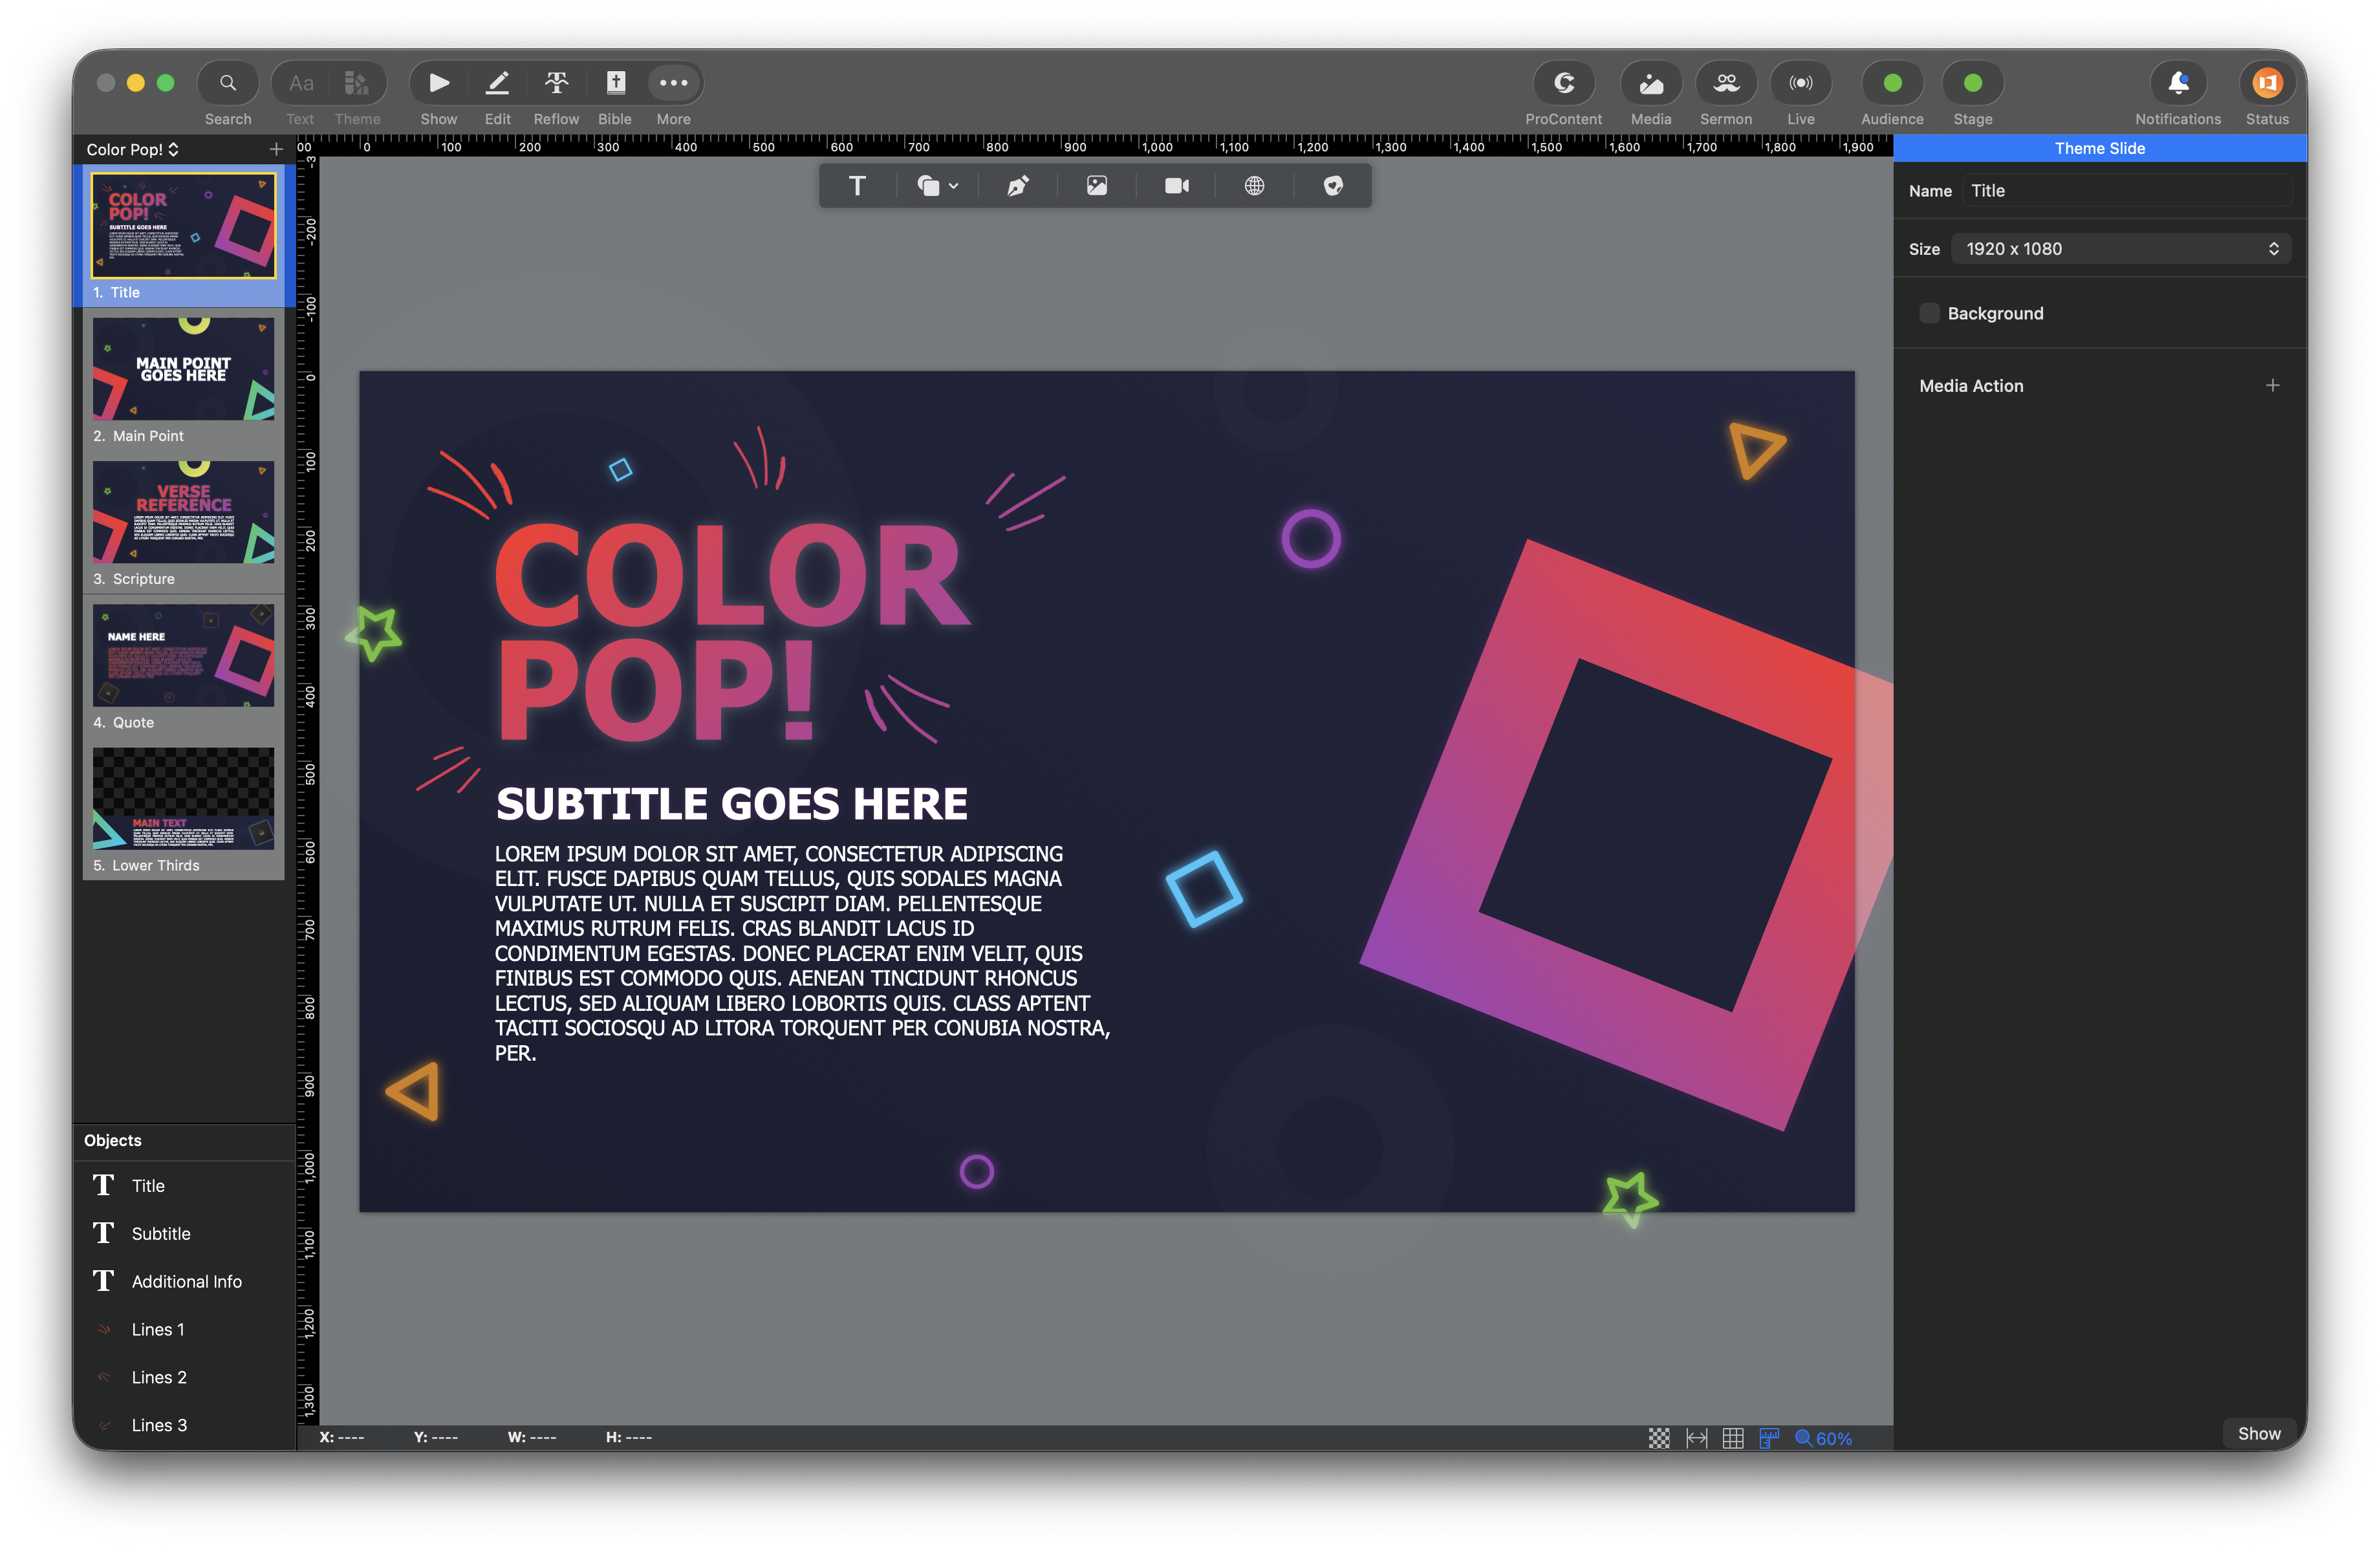
Task: Open the Edit pencil tool
Action: (x=497, y=84)
